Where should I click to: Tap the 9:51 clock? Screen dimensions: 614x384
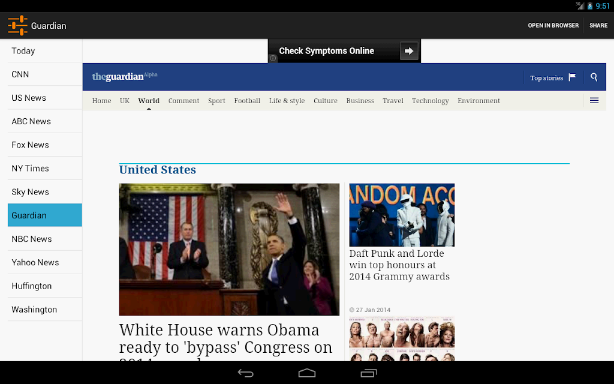point(603,6)
